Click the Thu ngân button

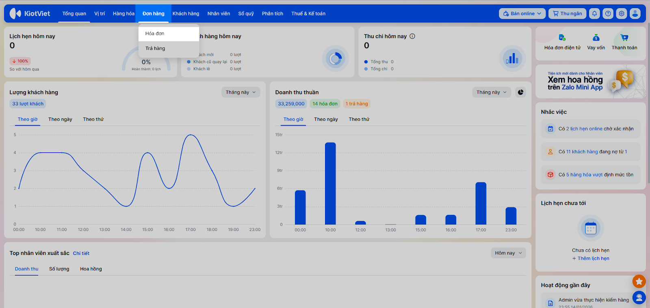point(567,13)
